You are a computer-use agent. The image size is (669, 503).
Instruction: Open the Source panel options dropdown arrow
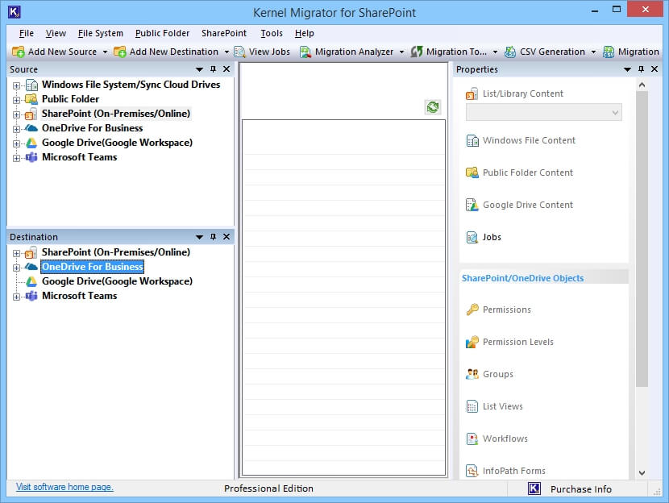tap(199, 69)
